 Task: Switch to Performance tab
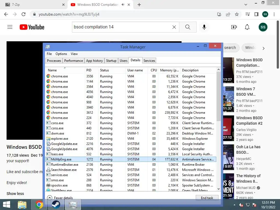tap(74, 61)
